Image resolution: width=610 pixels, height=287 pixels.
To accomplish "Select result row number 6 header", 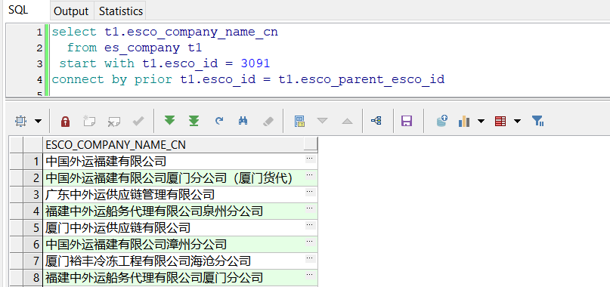I will coord(33,244).
